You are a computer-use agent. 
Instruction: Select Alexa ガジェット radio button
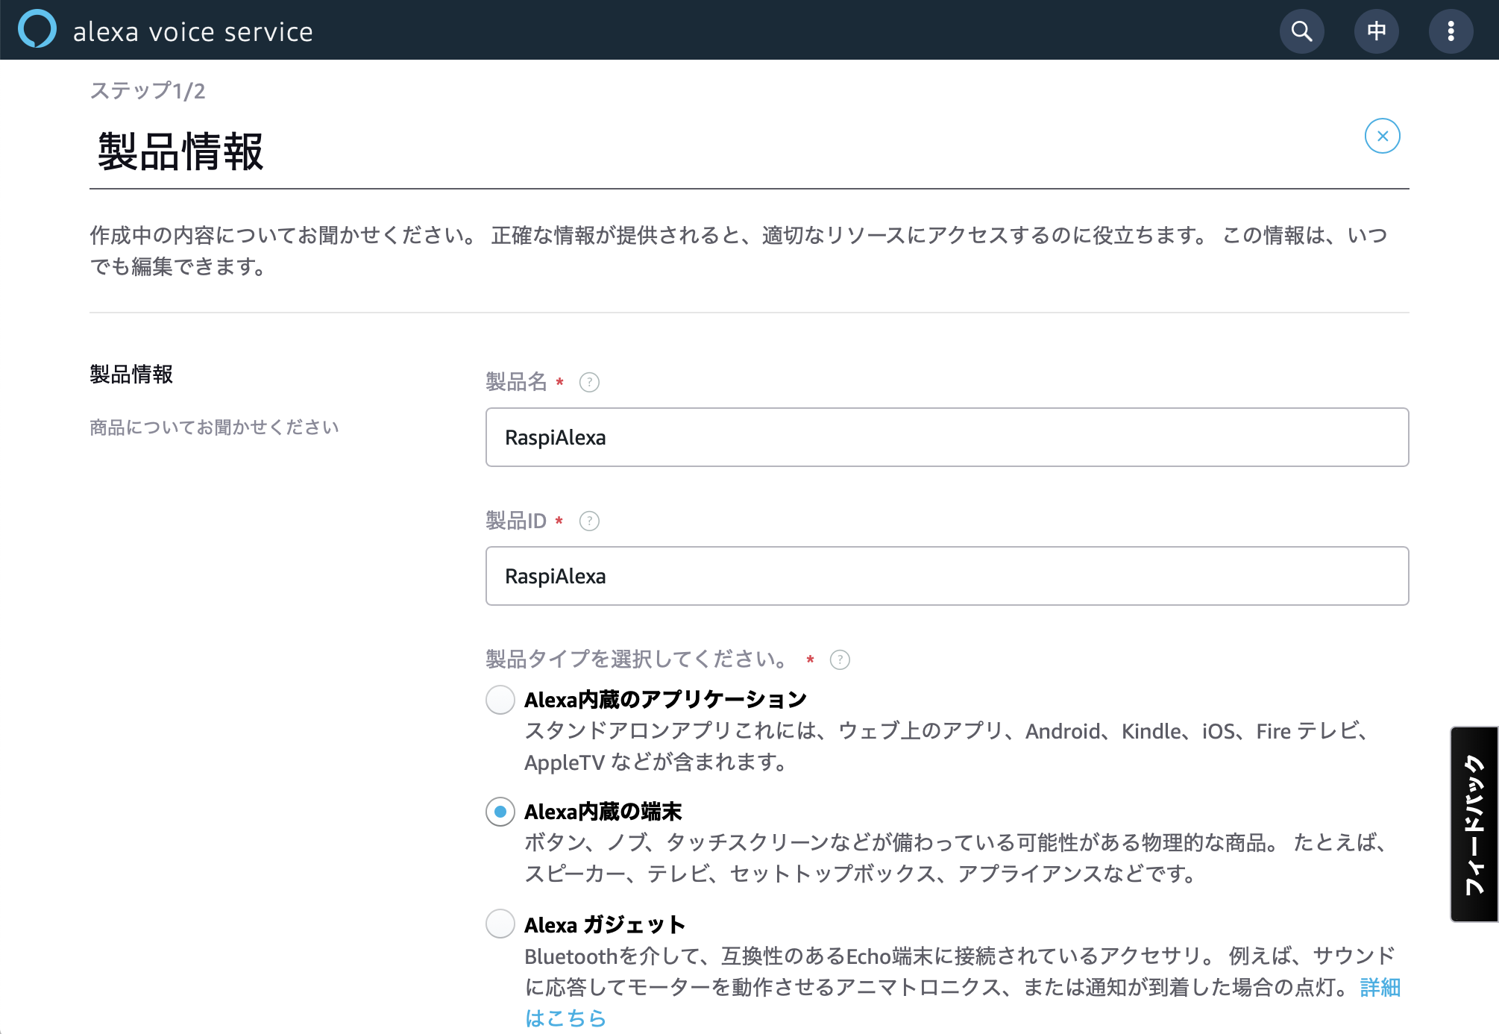coord(500,924)
